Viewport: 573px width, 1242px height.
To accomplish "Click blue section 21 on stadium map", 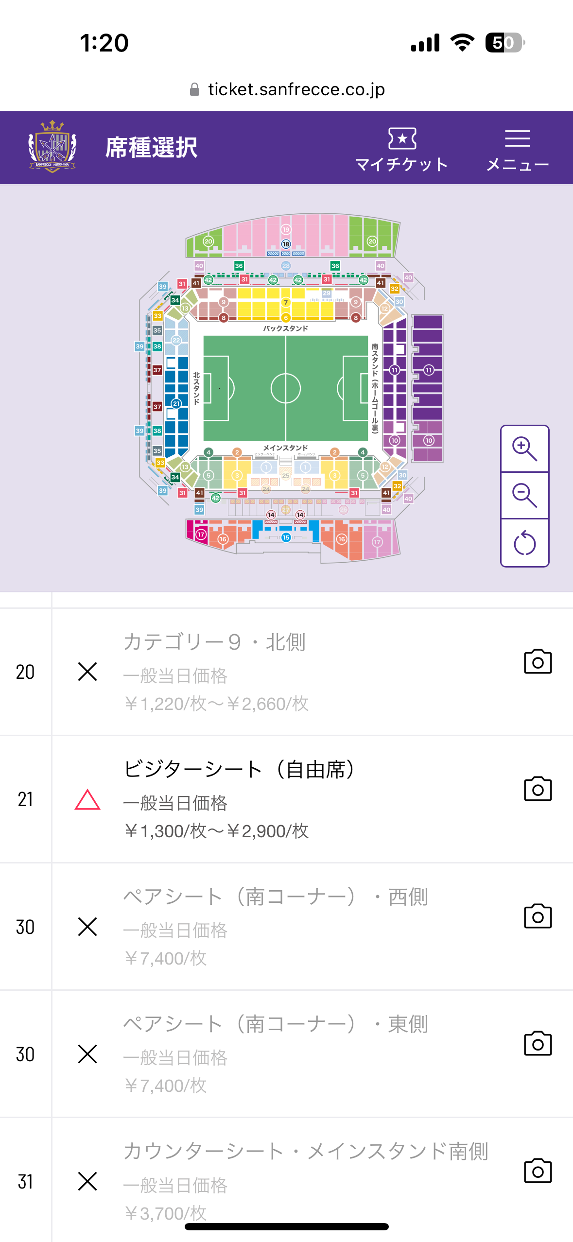I will 176,403.
